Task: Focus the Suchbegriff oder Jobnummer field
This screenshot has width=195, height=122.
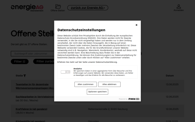Action: coord(32,54)
